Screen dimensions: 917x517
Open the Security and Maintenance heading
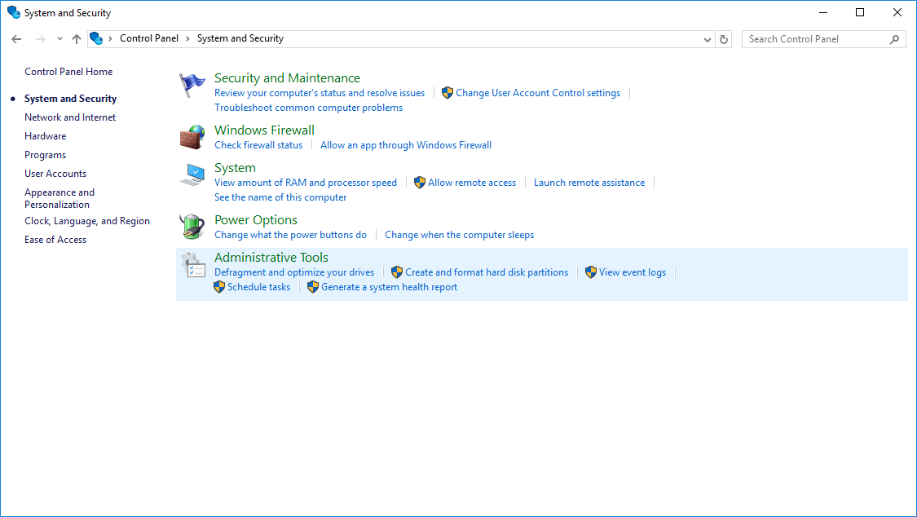click(287, 77)
